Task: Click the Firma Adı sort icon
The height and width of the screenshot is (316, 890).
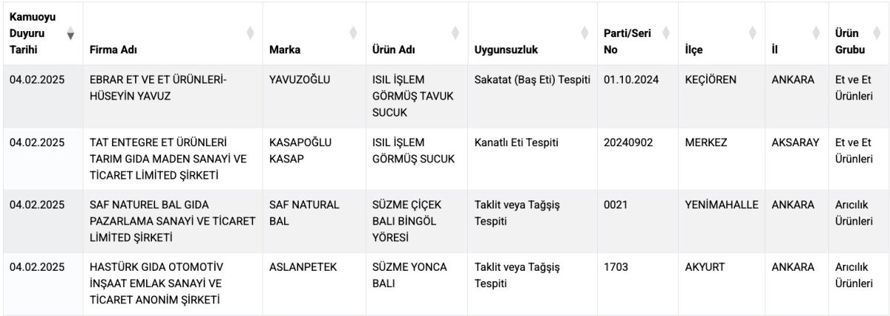Action: [x=250, y=33]
